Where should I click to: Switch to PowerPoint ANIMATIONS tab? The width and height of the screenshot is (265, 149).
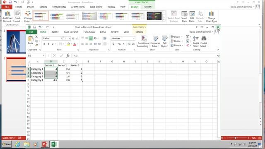pos(78,7)
